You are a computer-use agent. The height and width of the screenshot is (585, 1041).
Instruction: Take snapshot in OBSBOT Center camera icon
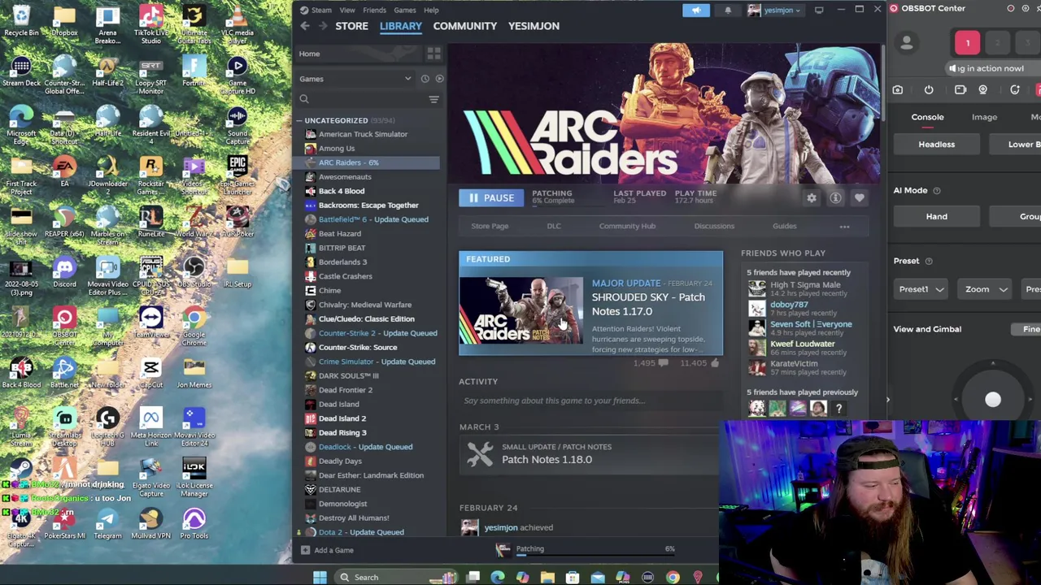[x=898, y=90]
